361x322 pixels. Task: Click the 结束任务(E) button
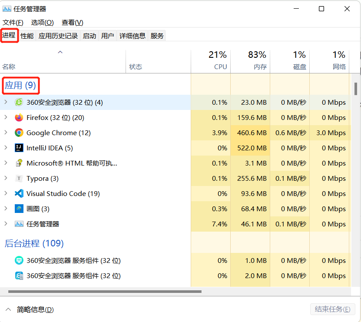tap(333, 309)
